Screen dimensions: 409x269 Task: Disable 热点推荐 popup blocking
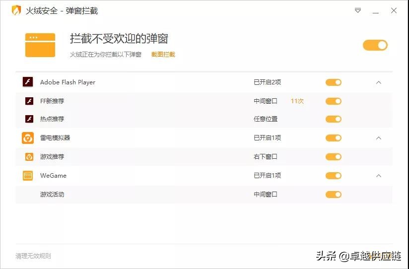tap(334, 119)
